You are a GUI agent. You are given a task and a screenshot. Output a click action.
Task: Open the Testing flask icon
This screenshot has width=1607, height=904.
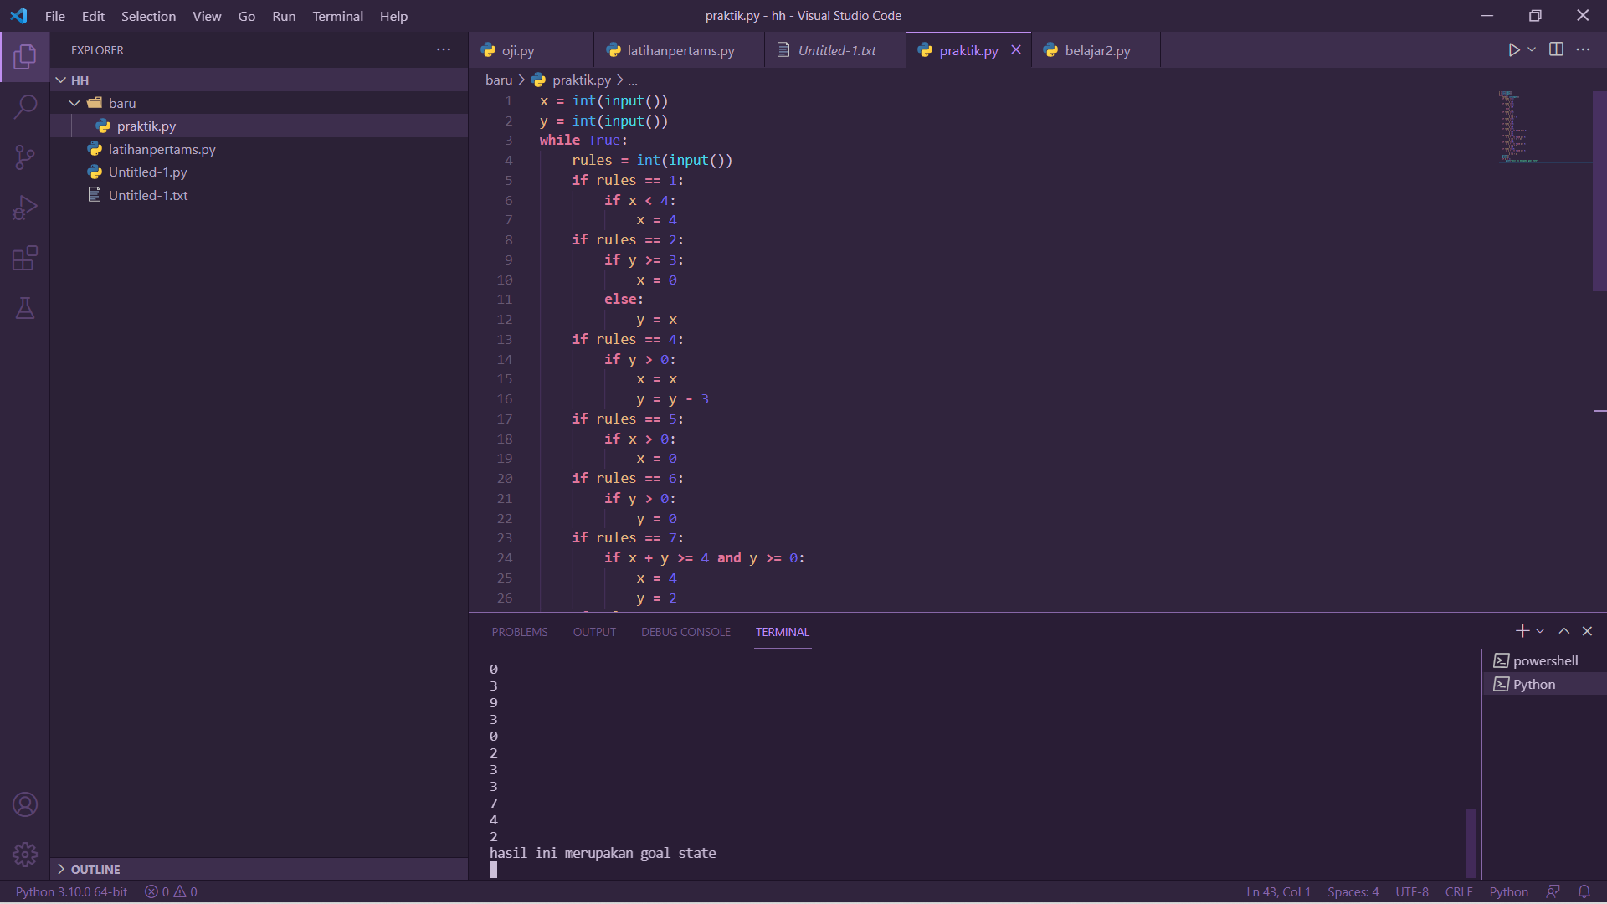coord(25,308)
